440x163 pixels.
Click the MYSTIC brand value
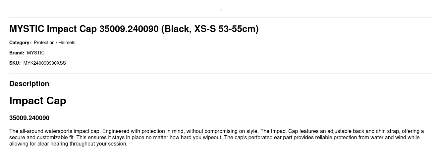coord(36,53)
